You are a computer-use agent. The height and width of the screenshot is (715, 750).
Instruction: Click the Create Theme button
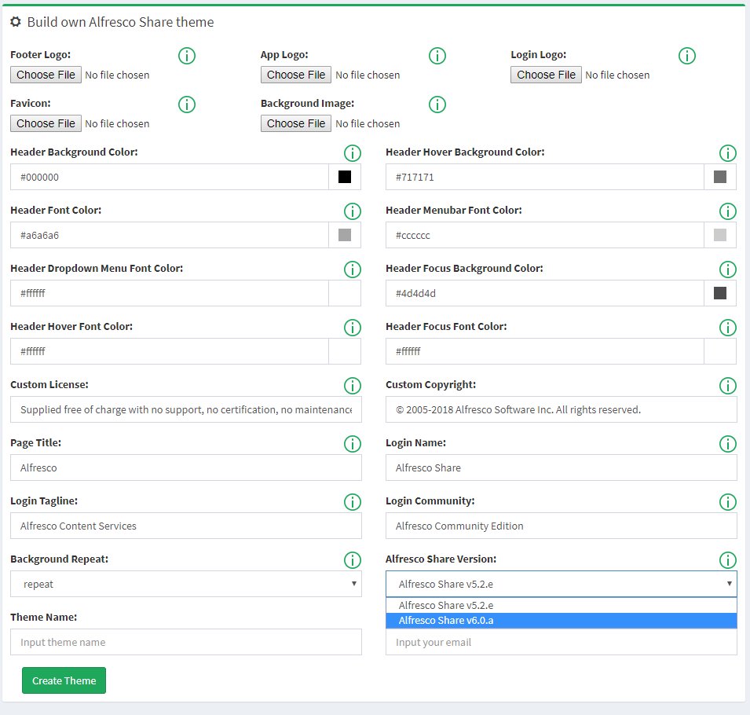point(63,680)
